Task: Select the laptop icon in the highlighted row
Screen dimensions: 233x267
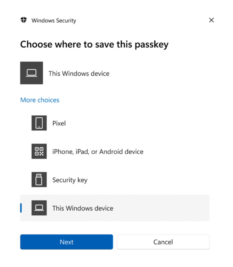Action: click(39, 208)
